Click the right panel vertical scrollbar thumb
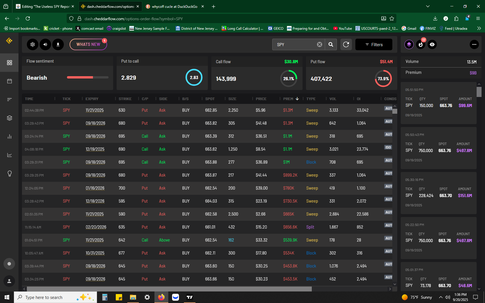The height and width of the screenshot is (303, 485). pyautogui.click(x=479, y=92)
